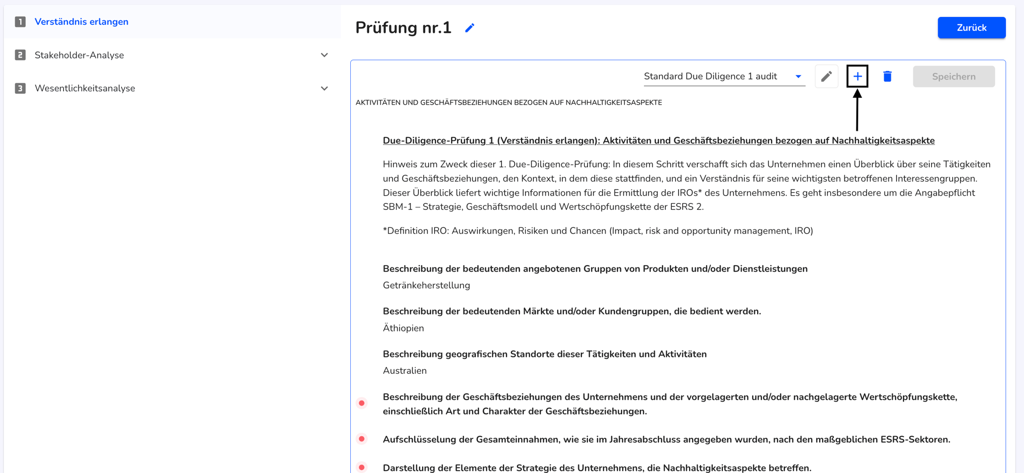1024x473 pixels.
Task: Click the heading about angebotenen Gruppen von Produkten
Action: (x=595, y=269)
